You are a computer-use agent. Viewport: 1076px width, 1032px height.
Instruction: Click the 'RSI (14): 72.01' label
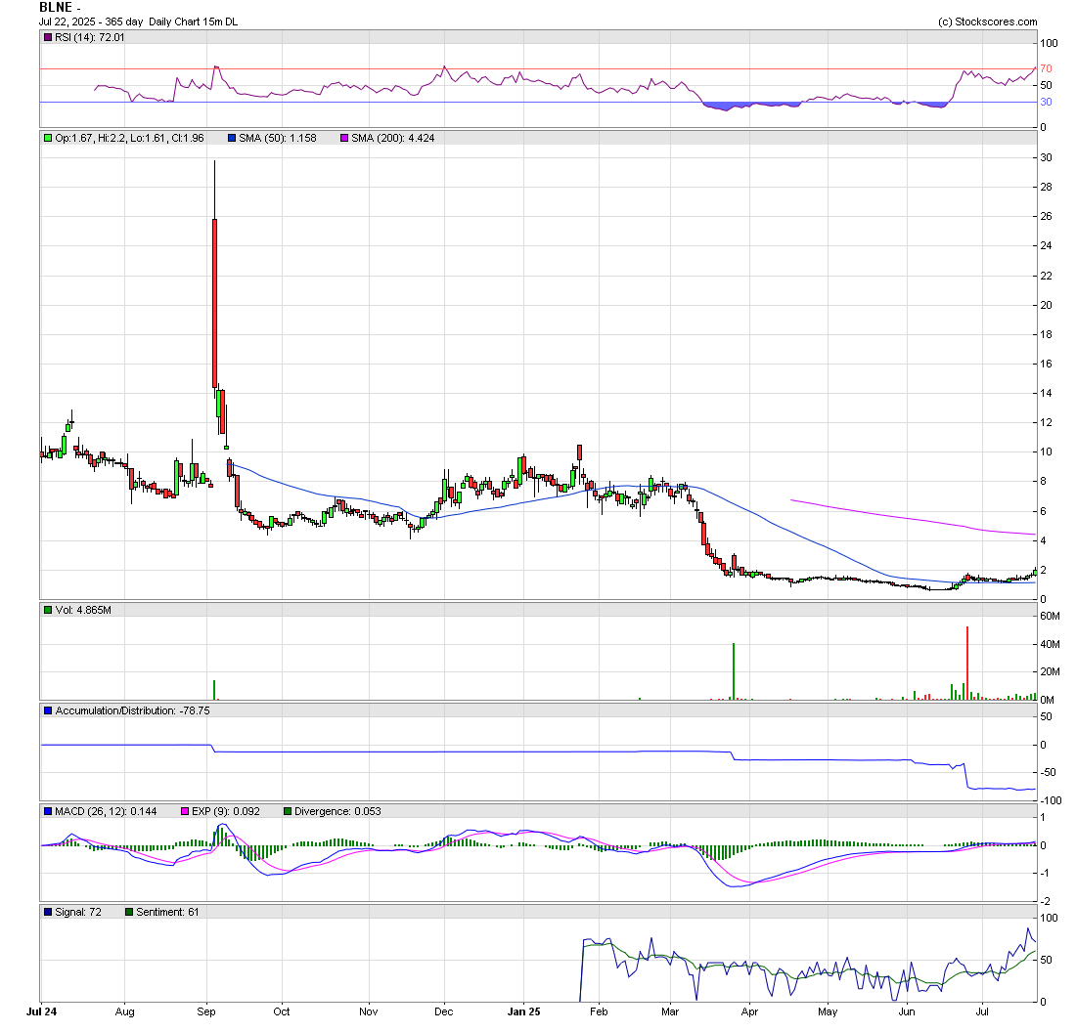pyautogui.click(x=90, y=38)
